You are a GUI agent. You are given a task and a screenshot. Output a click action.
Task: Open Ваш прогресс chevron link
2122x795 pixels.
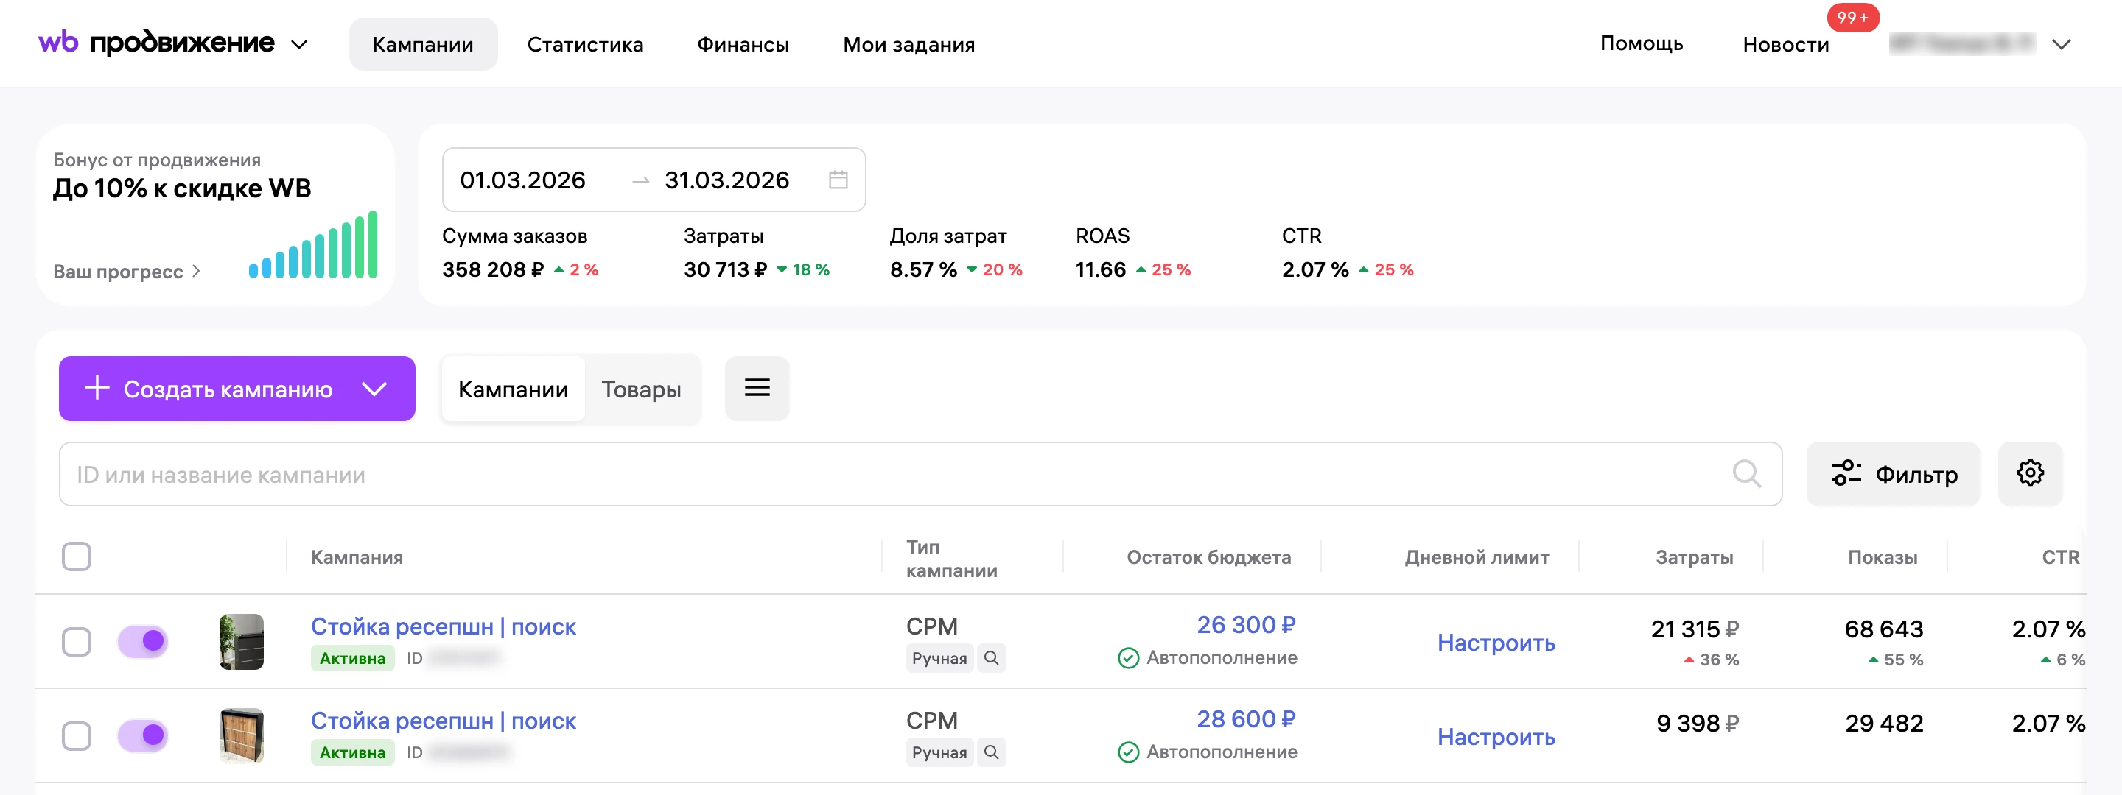(127, 272)
